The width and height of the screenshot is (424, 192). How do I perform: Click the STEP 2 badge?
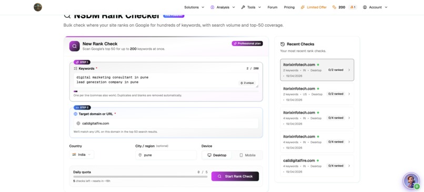point(82,108)
